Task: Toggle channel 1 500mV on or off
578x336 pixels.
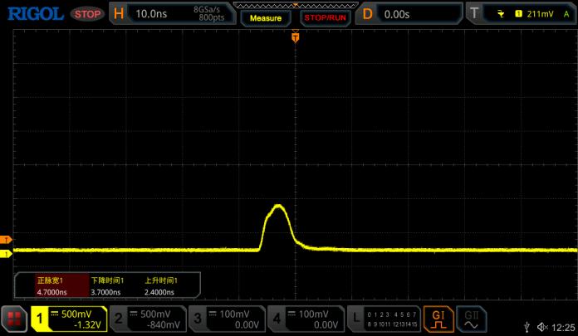Action: (68, 319)
